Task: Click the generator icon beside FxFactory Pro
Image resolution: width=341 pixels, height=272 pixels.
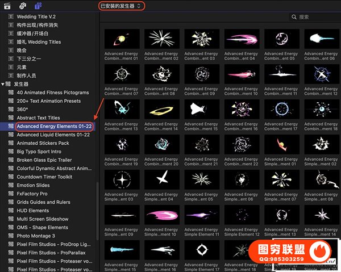Action: pos(11,194)
